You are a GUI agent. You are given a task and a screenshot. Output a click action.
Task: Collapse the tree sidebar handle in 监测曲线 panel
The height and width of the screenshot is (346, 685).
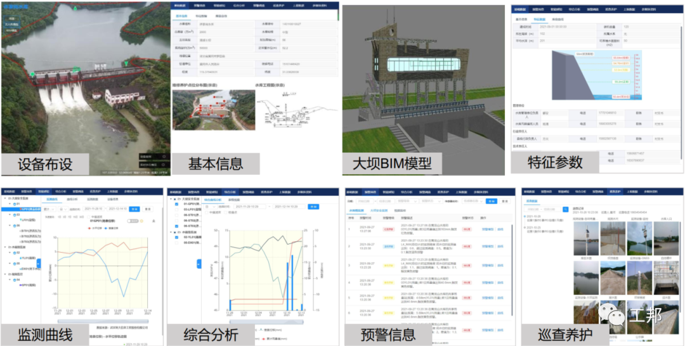point(39,264)
